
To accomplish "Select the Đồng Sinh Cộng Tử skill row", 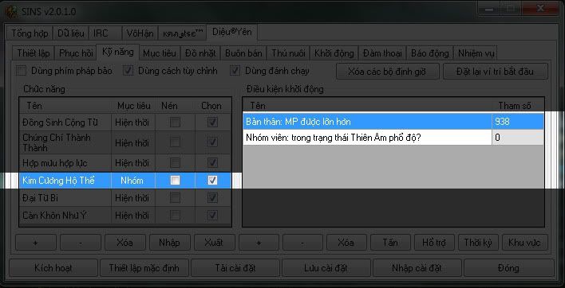I will pos(125,123).
